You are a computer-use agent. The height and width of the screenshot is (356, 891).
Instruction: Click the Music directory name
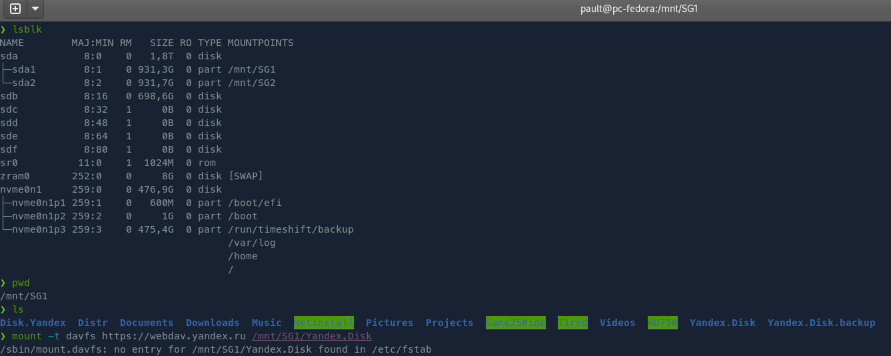267,323
